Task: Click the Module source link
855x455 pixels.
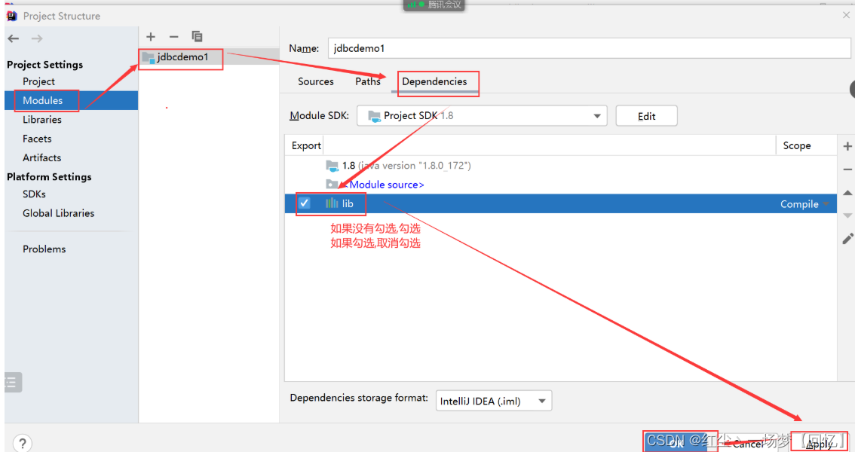Action: point(386,184)
